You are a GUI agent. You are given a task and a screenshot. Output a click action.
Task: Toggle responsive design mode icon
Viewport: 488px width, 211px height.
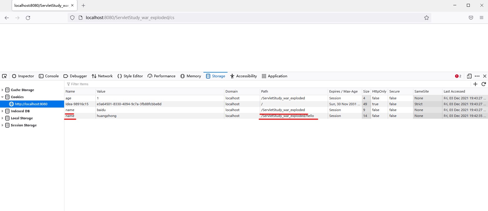[x=469, y=76]
